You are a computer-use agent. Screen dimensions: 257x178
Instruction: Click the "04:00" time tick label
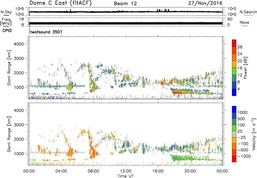click(x=61, y=171)
